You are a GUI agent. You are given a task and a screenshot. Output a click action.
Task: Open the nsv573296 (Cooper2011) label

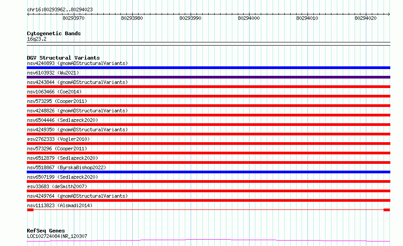pos(57,149)
